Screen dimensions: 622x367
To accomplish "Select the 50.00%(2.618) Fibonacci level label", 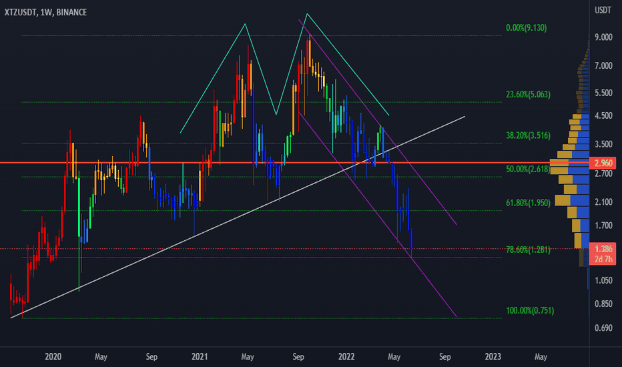I will coord(528,169).
